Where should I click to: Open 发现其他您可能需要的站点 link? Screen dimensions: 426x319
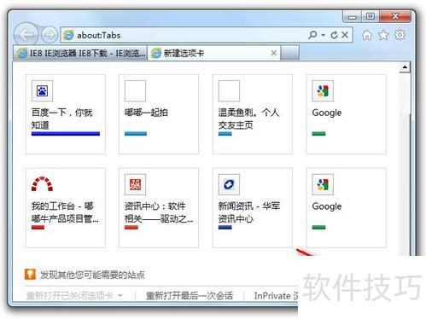point(92,275)
